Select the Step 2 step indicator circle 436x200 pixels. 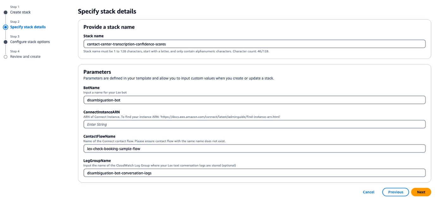point(5,27)
